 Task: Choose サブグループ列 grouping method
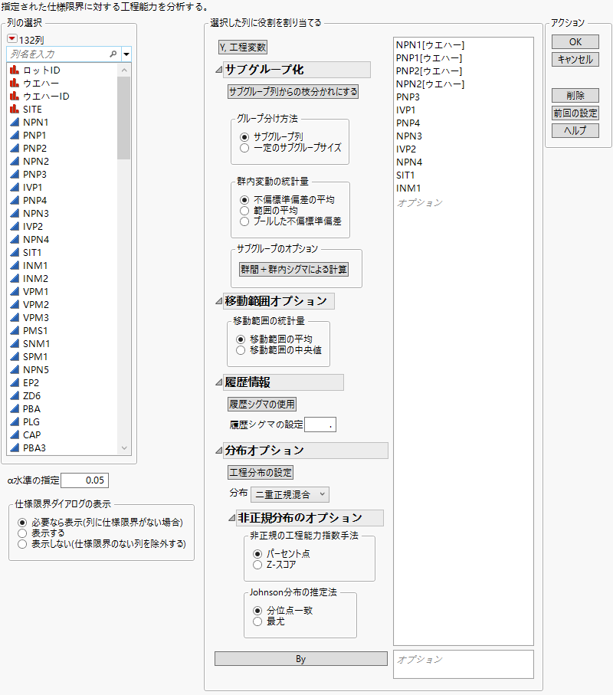[244, 137]
